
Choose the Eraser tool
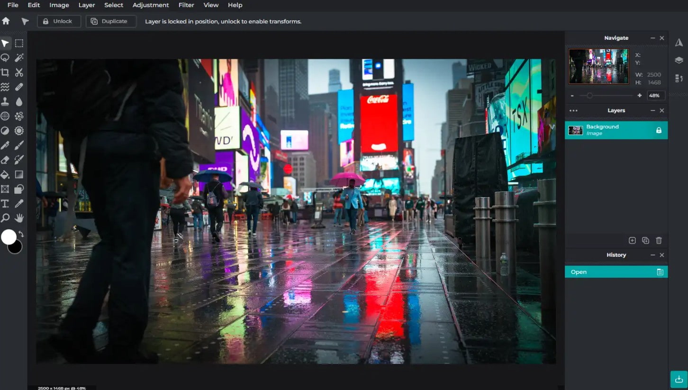[5, 160]
